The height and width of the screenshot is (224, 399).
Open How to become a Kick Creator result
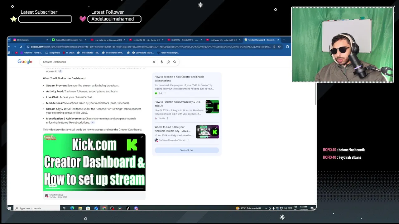pos(179,78)
